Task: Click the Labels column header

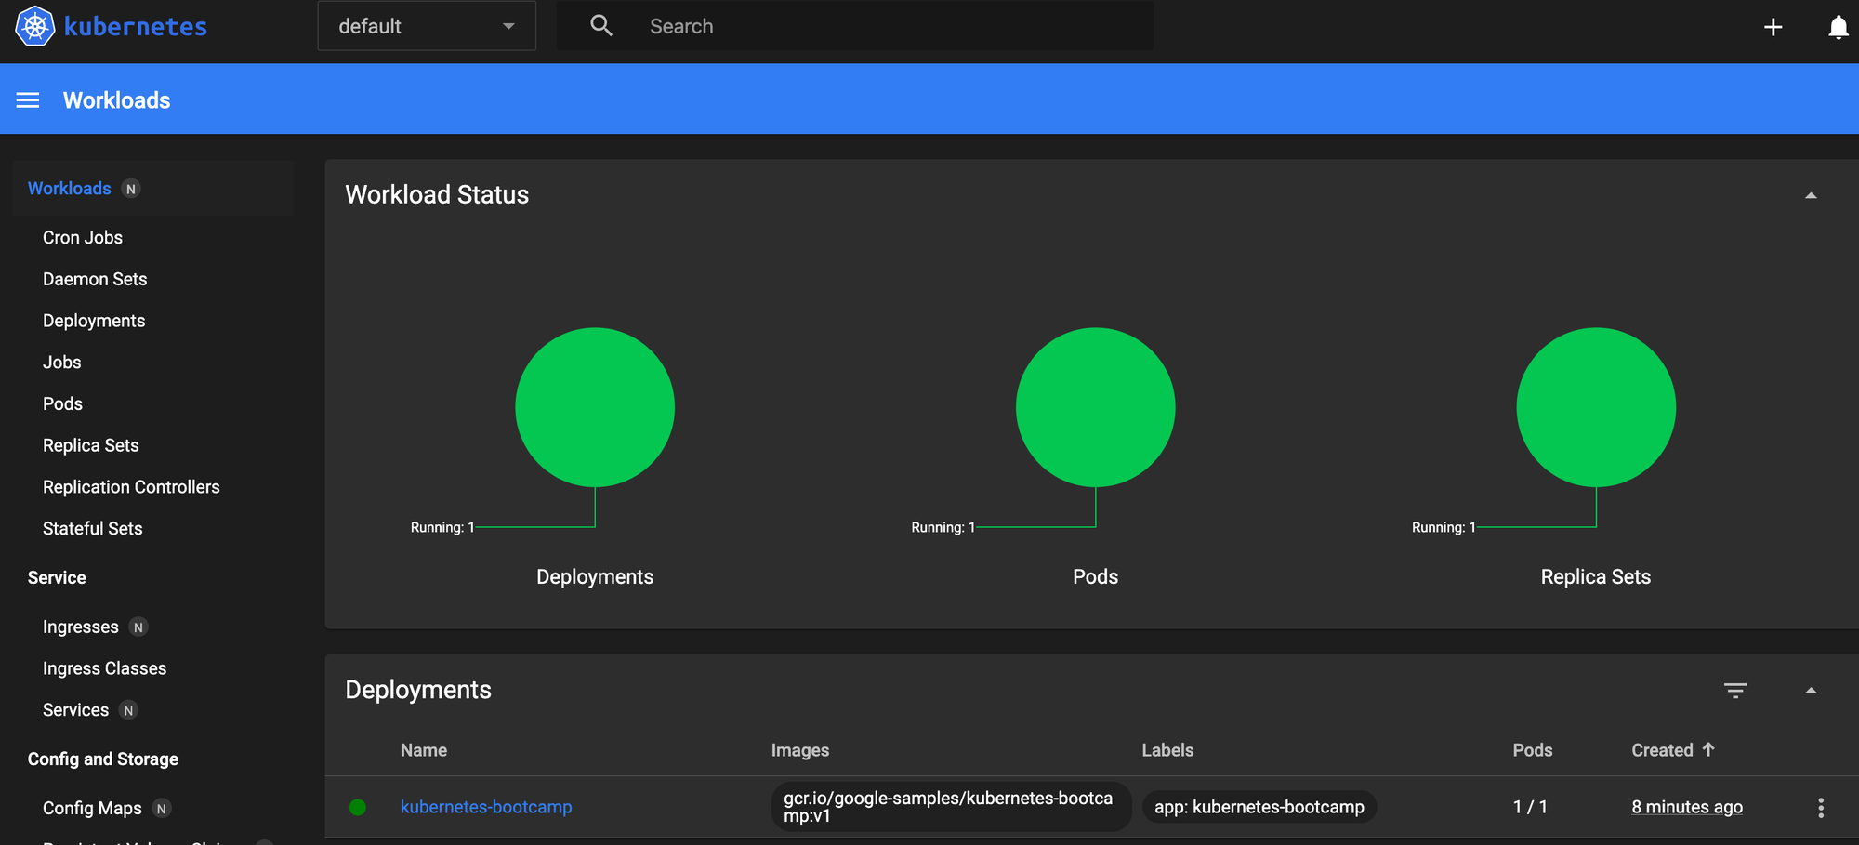Action: pyautogui.click(x=1167, y=750)
